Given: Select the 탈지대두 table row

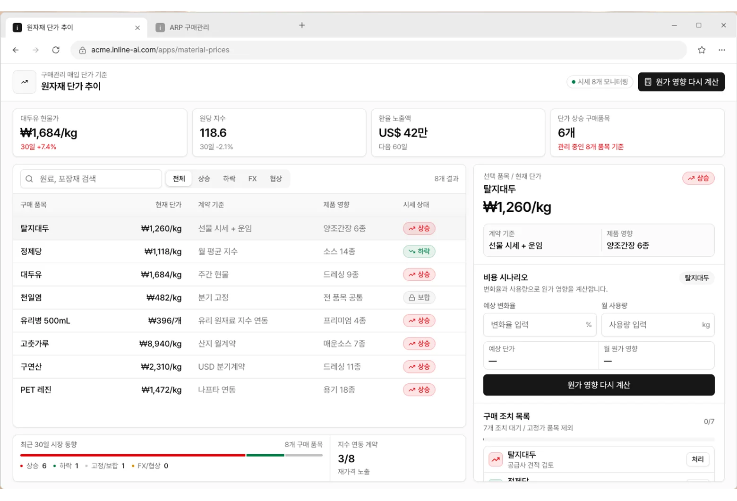Looking at the screenshot, I should (x=239, y=229).
